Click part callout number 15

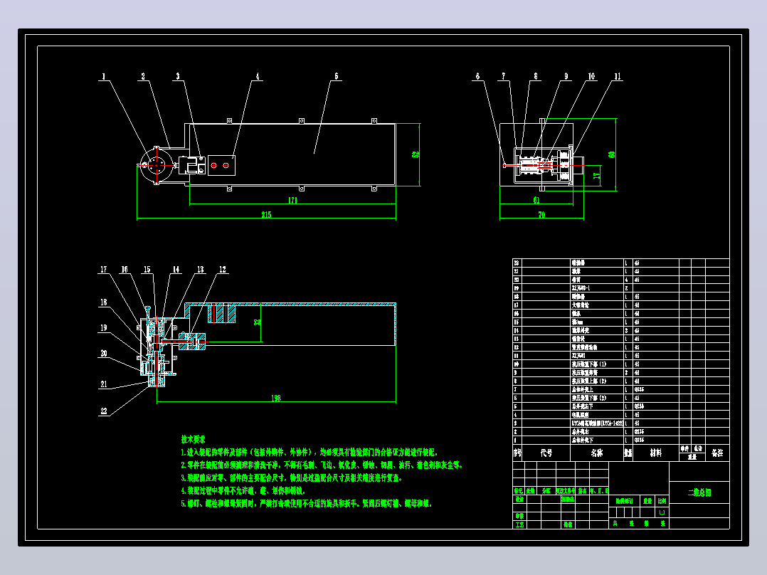coord(147,270)
